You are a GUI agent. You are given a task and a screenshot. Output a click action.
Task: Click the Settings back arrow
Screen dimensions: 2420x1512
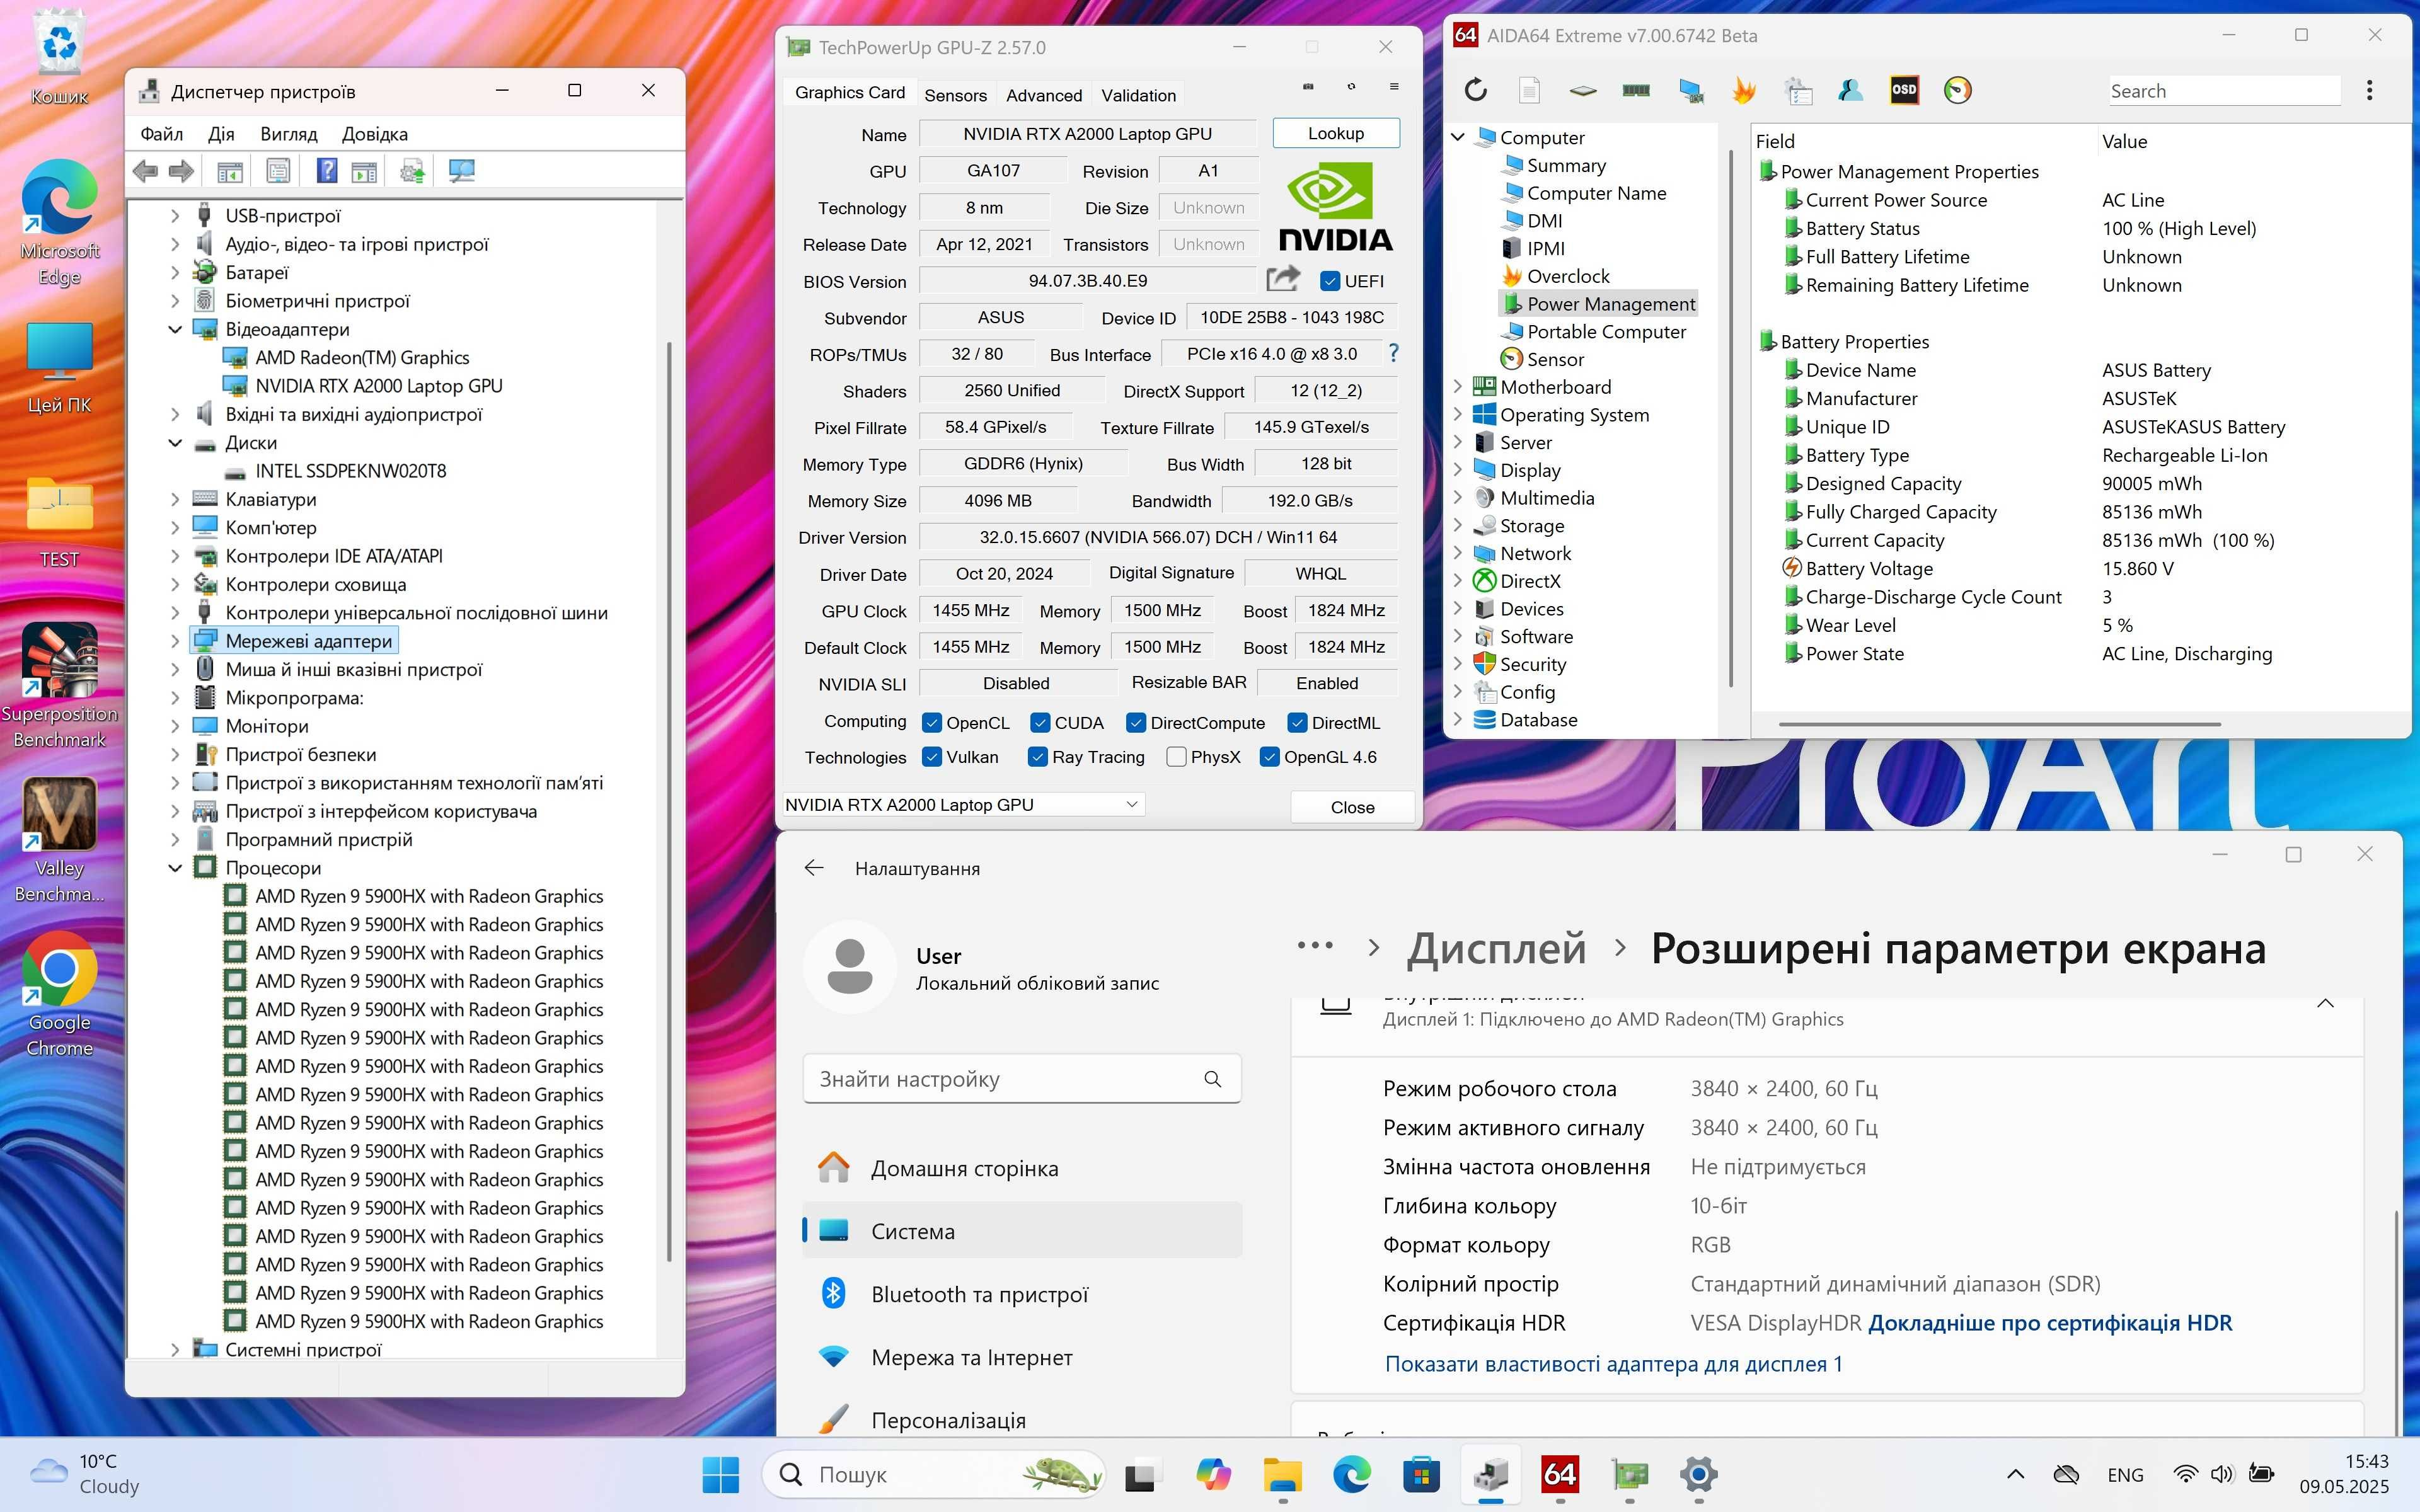[x=814, y=867]
